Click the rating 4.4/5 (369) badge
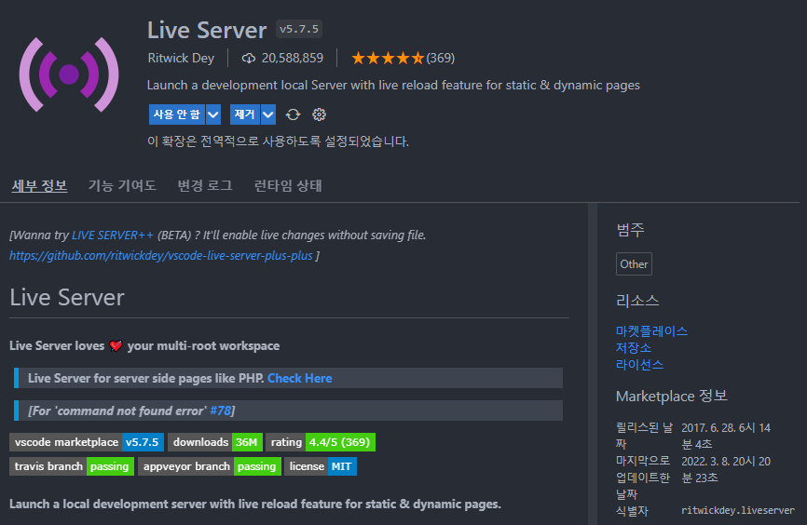Screen dimensions: 807x525 pos(321,442)
